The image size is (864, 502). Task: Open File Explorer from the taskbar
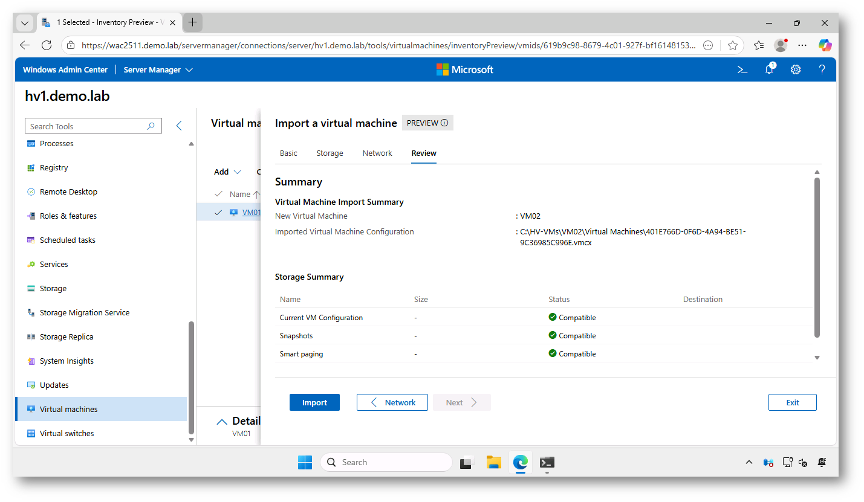coord(494,462)
